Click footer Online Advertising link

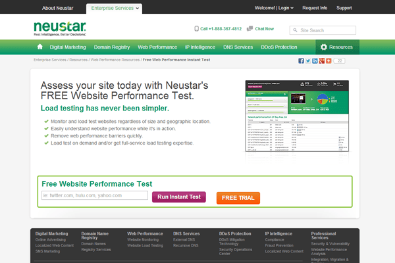[51, 239]
